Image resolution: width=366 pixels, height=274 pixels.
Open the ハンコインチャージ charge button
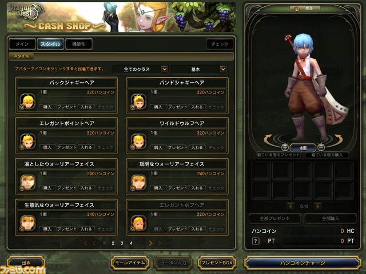(x=303, y=263)
